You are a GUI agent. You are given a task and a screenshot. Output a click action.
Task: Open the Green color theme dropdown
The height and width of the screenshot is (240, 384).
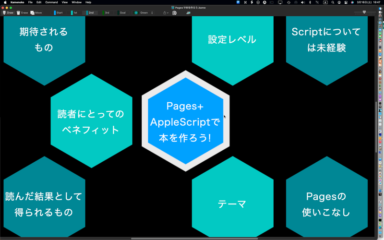point(144,13)
